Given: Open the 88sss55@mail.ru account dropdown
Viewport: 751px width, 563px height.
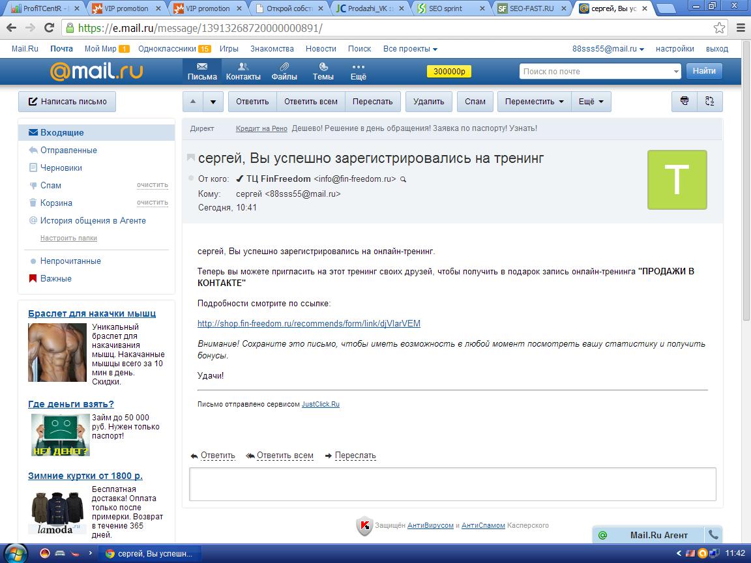Looking at the screenshot, I should 608,48.
